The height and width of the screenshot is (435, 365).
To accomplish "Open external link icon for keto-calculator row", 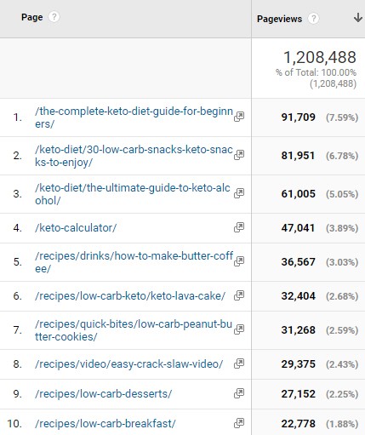I will coord(239,227).
